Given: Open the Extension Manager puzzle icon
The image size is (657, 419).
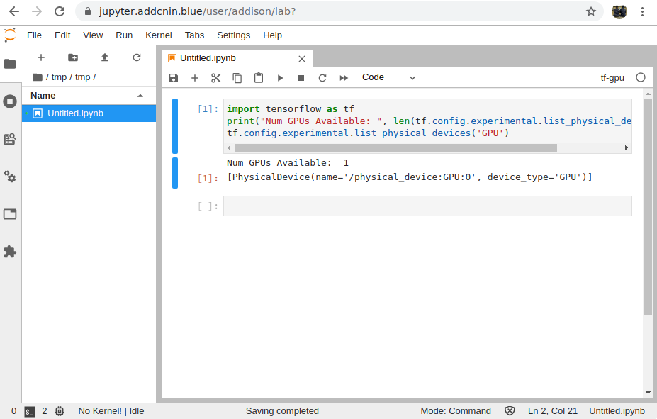Looking at the screenshot, I should (x=10, y=252).
